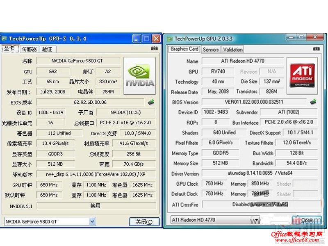The width and height of the screenshot is (328, 246).
Task: Open the Graphics Card tab
Action: click(x=184, y=49)
